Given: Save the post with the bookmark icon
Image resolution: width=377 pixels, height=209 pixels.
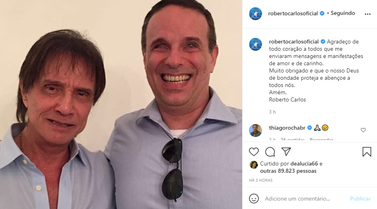Looking at the screenshot, I should [x=367, y=152].
